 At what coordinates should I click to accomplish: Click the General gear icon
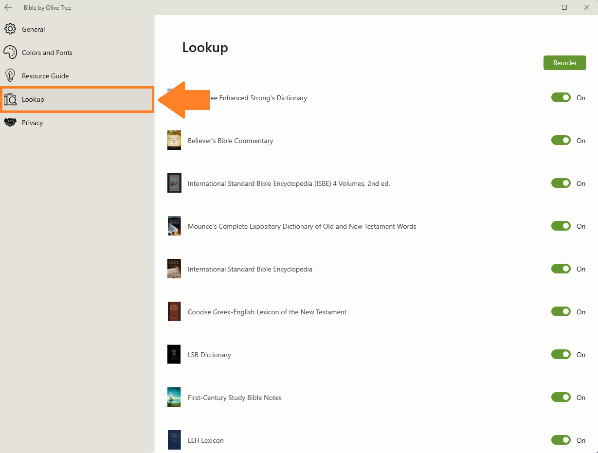10,29
